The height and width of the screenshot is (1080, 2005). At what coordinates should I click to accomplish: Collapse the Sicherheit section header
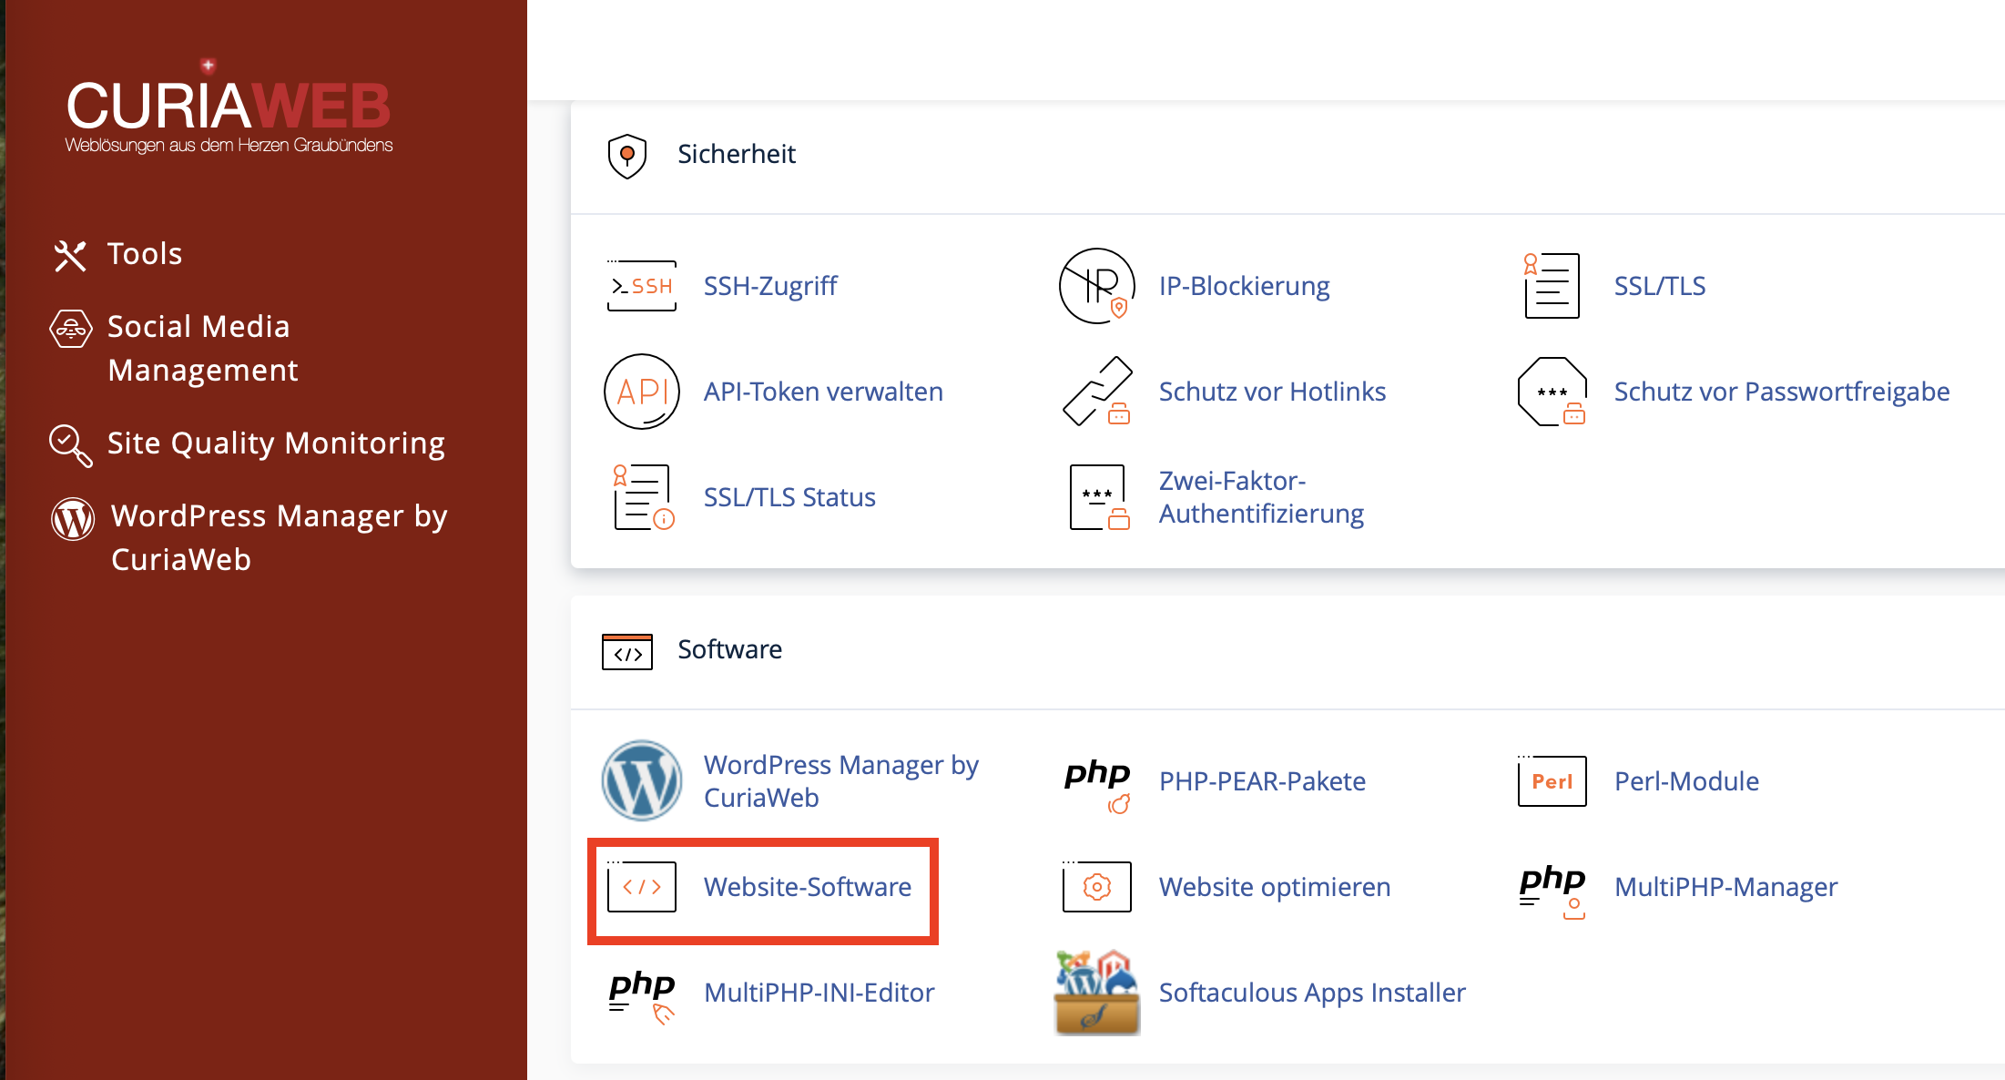point(736,154)
